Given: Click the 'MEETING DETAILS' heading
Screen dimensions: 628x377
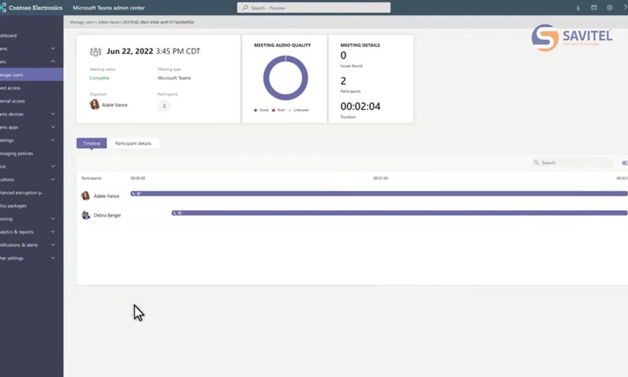Looking at the screenshot, I should [x=360, y=45].
